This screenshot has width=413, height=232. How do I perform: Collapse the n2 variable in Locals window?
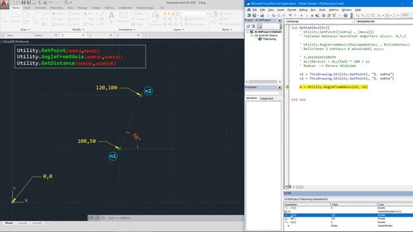[286, 211]
